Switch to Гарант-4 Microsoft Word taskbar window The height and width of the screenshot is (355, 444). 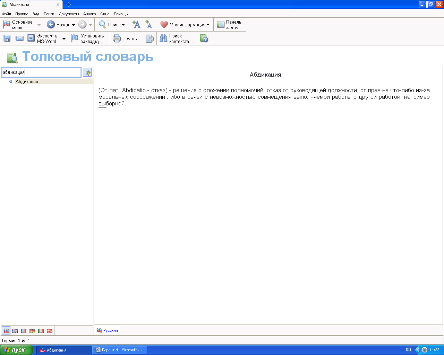[x=120, y=350]
